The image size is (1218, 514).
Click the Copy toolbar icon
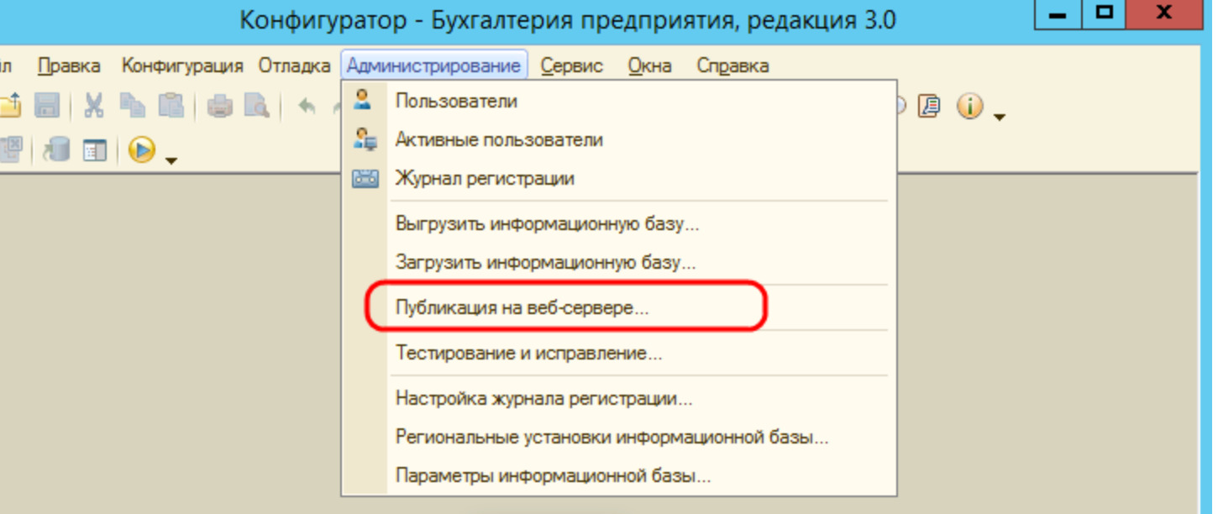point(132,106)
